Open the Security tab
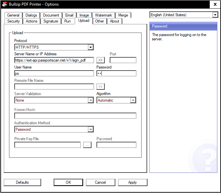This screenshot has height=193, width=221. [x=13, y=21]
